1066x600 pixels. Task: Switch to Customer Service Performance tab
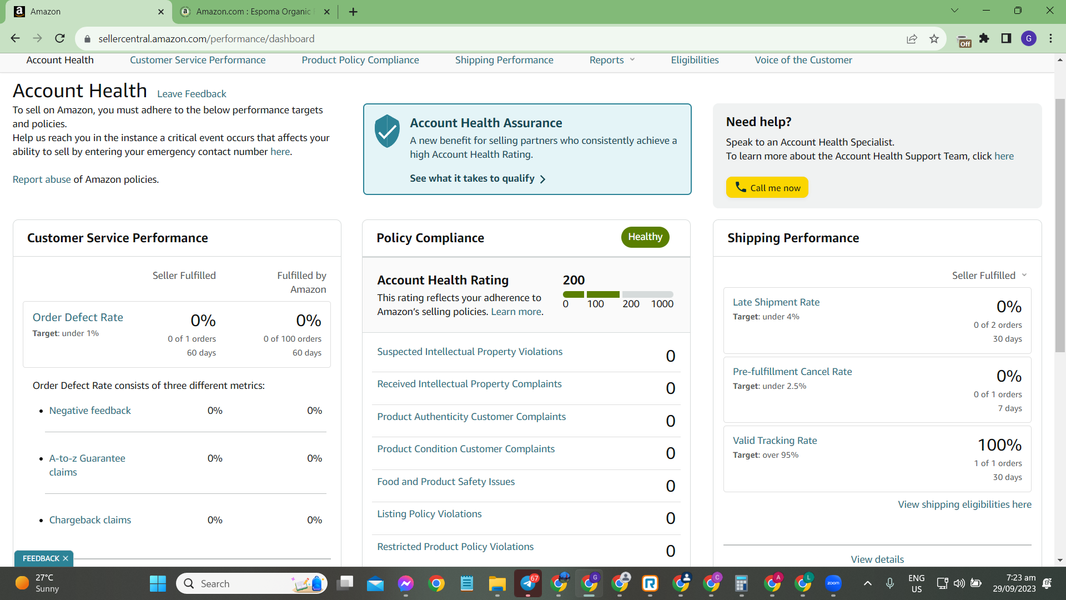tap(198, 60)
